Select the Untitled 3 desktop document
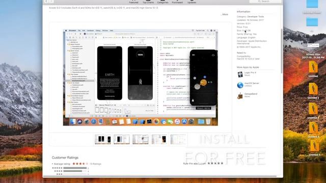 313,111
